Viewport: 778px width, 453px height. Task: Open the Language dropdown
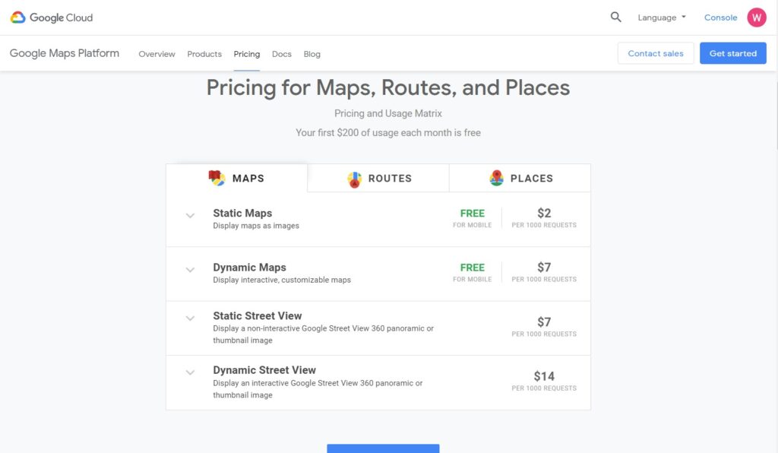[662, 17]
